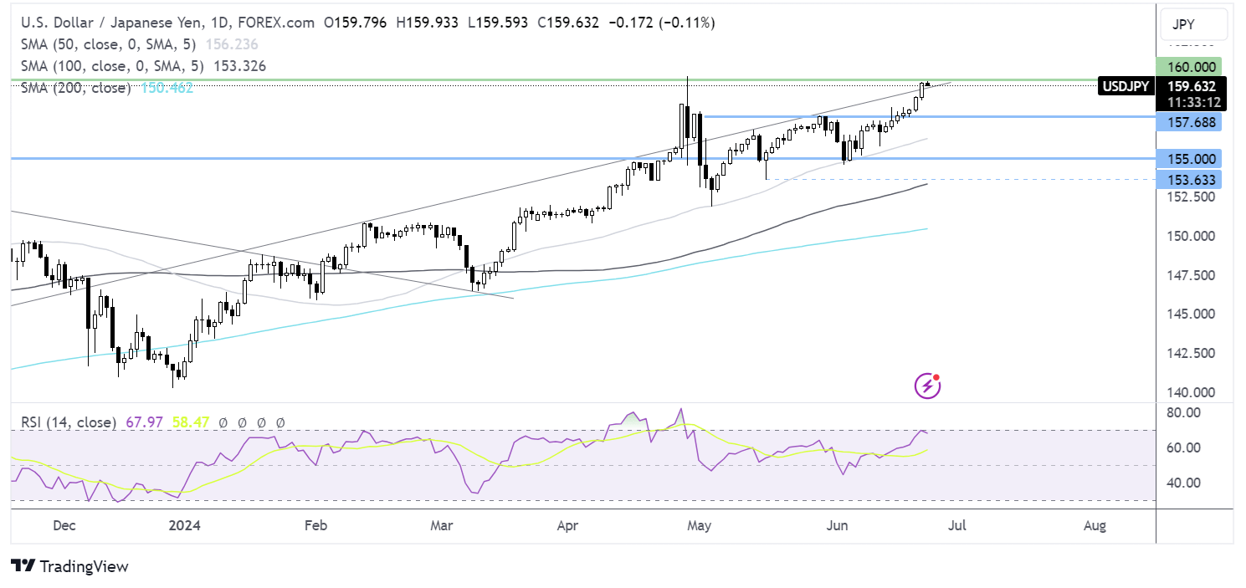Select the 157.688 blue price label
This screenshot has width=1246, height=588.
[1188, 122]
